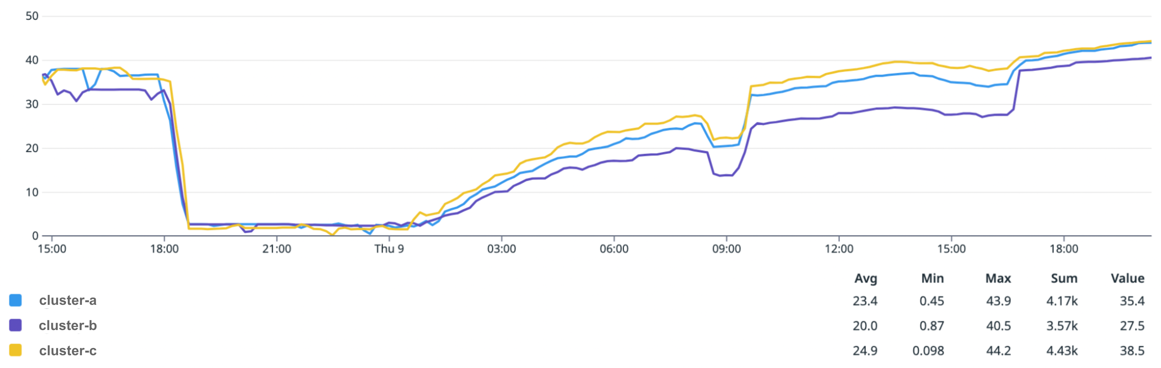1161x368 pixels.
Task: Click the blue cluster-a legend swatch
Action: (15, 300)
